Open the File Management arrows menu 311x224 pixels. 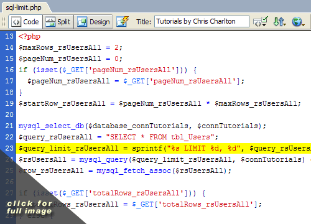click(x=279, y=22)
